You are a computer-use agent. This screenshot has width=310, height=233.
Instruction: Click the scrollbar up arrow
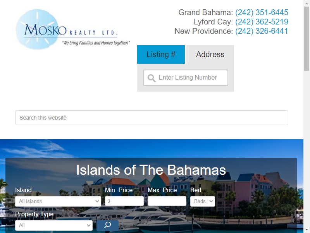[307, 3]
